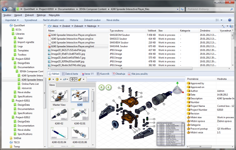Click the 3D orientation axis compass
The image size is (236, 150).
coord(178,88)
